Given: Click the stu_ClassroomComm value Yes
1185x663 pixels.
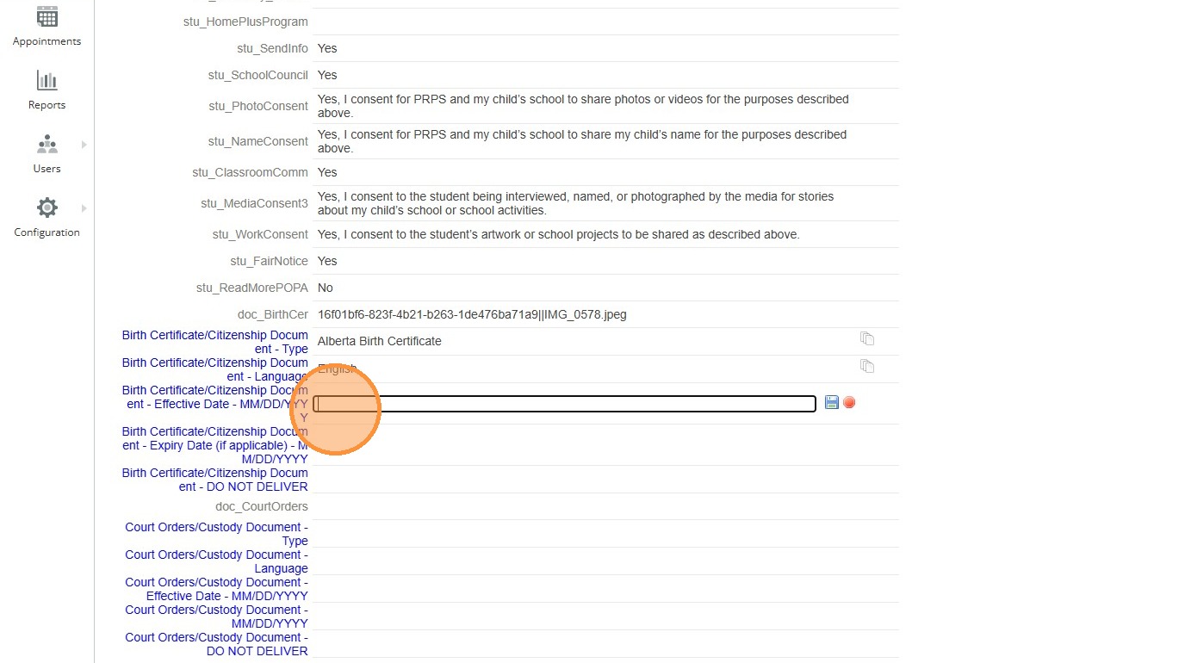Looking at the screenshot, I should [x=327, y=172].
